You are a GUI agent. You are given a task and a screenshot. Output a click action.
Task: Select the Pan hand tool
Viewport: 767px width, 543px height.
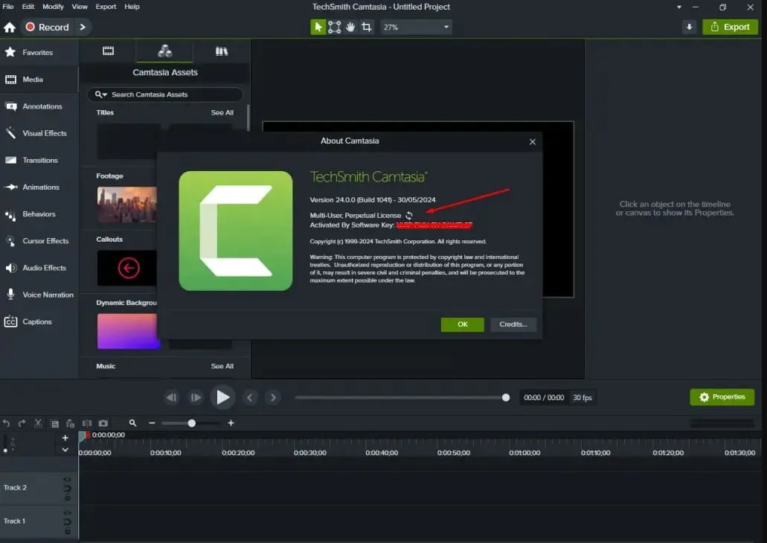point(350,28)
